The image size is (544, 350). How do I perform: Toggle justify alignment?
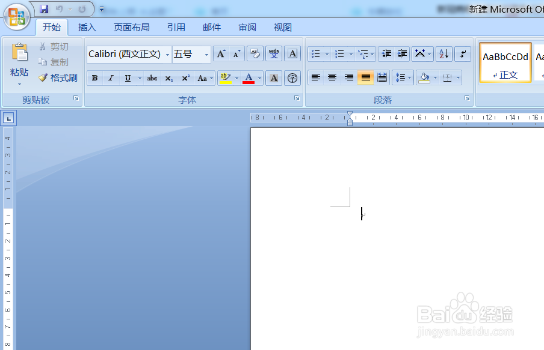click(x=365, y=77)
